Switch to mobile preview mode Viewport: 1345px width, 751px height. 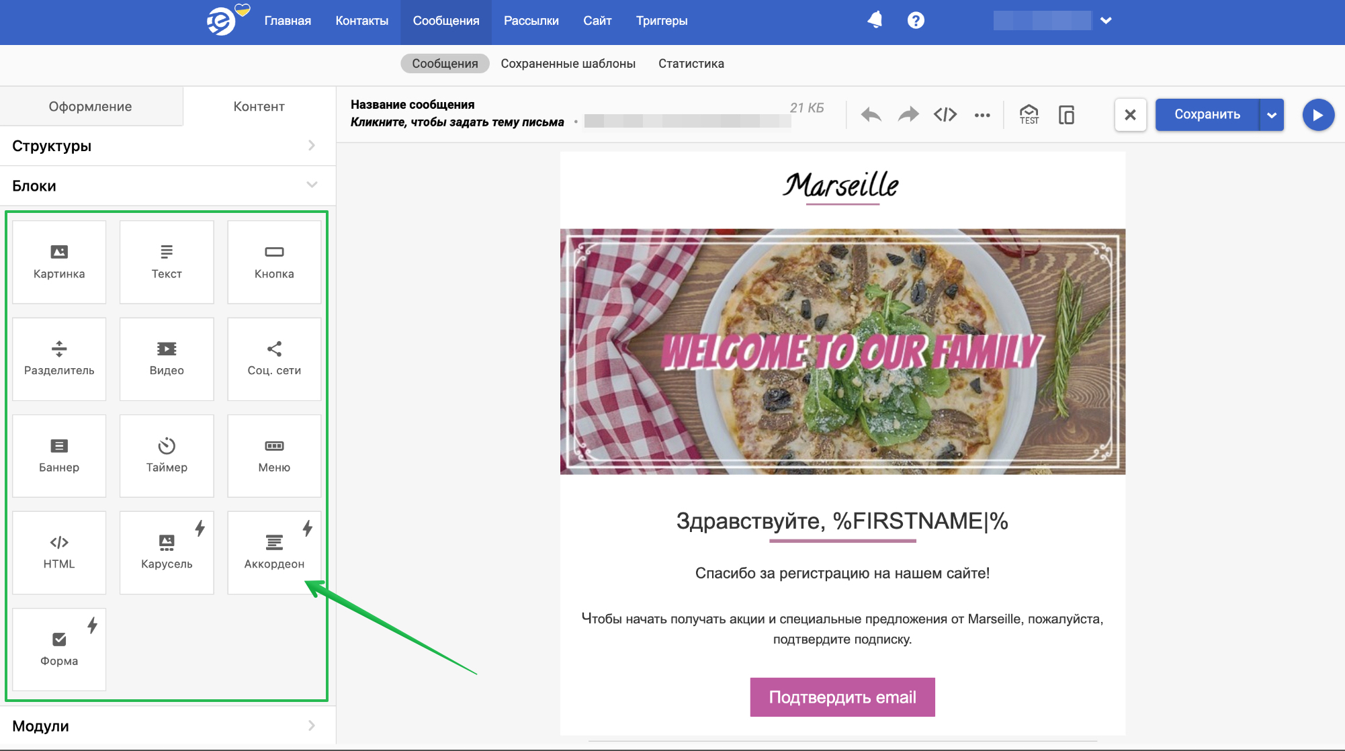(x=1066, y=115)
